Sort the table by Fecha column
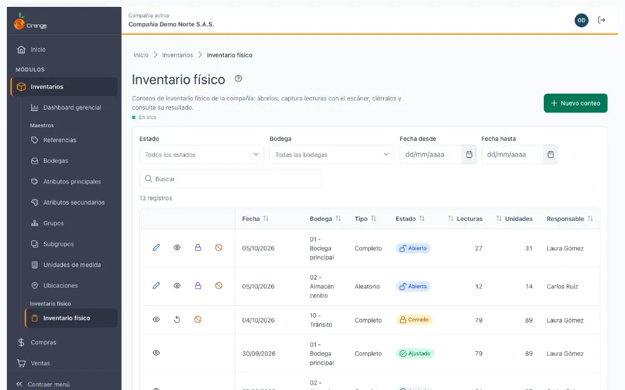Viewport: 625px width, 390px height. [x=266, y=218]
